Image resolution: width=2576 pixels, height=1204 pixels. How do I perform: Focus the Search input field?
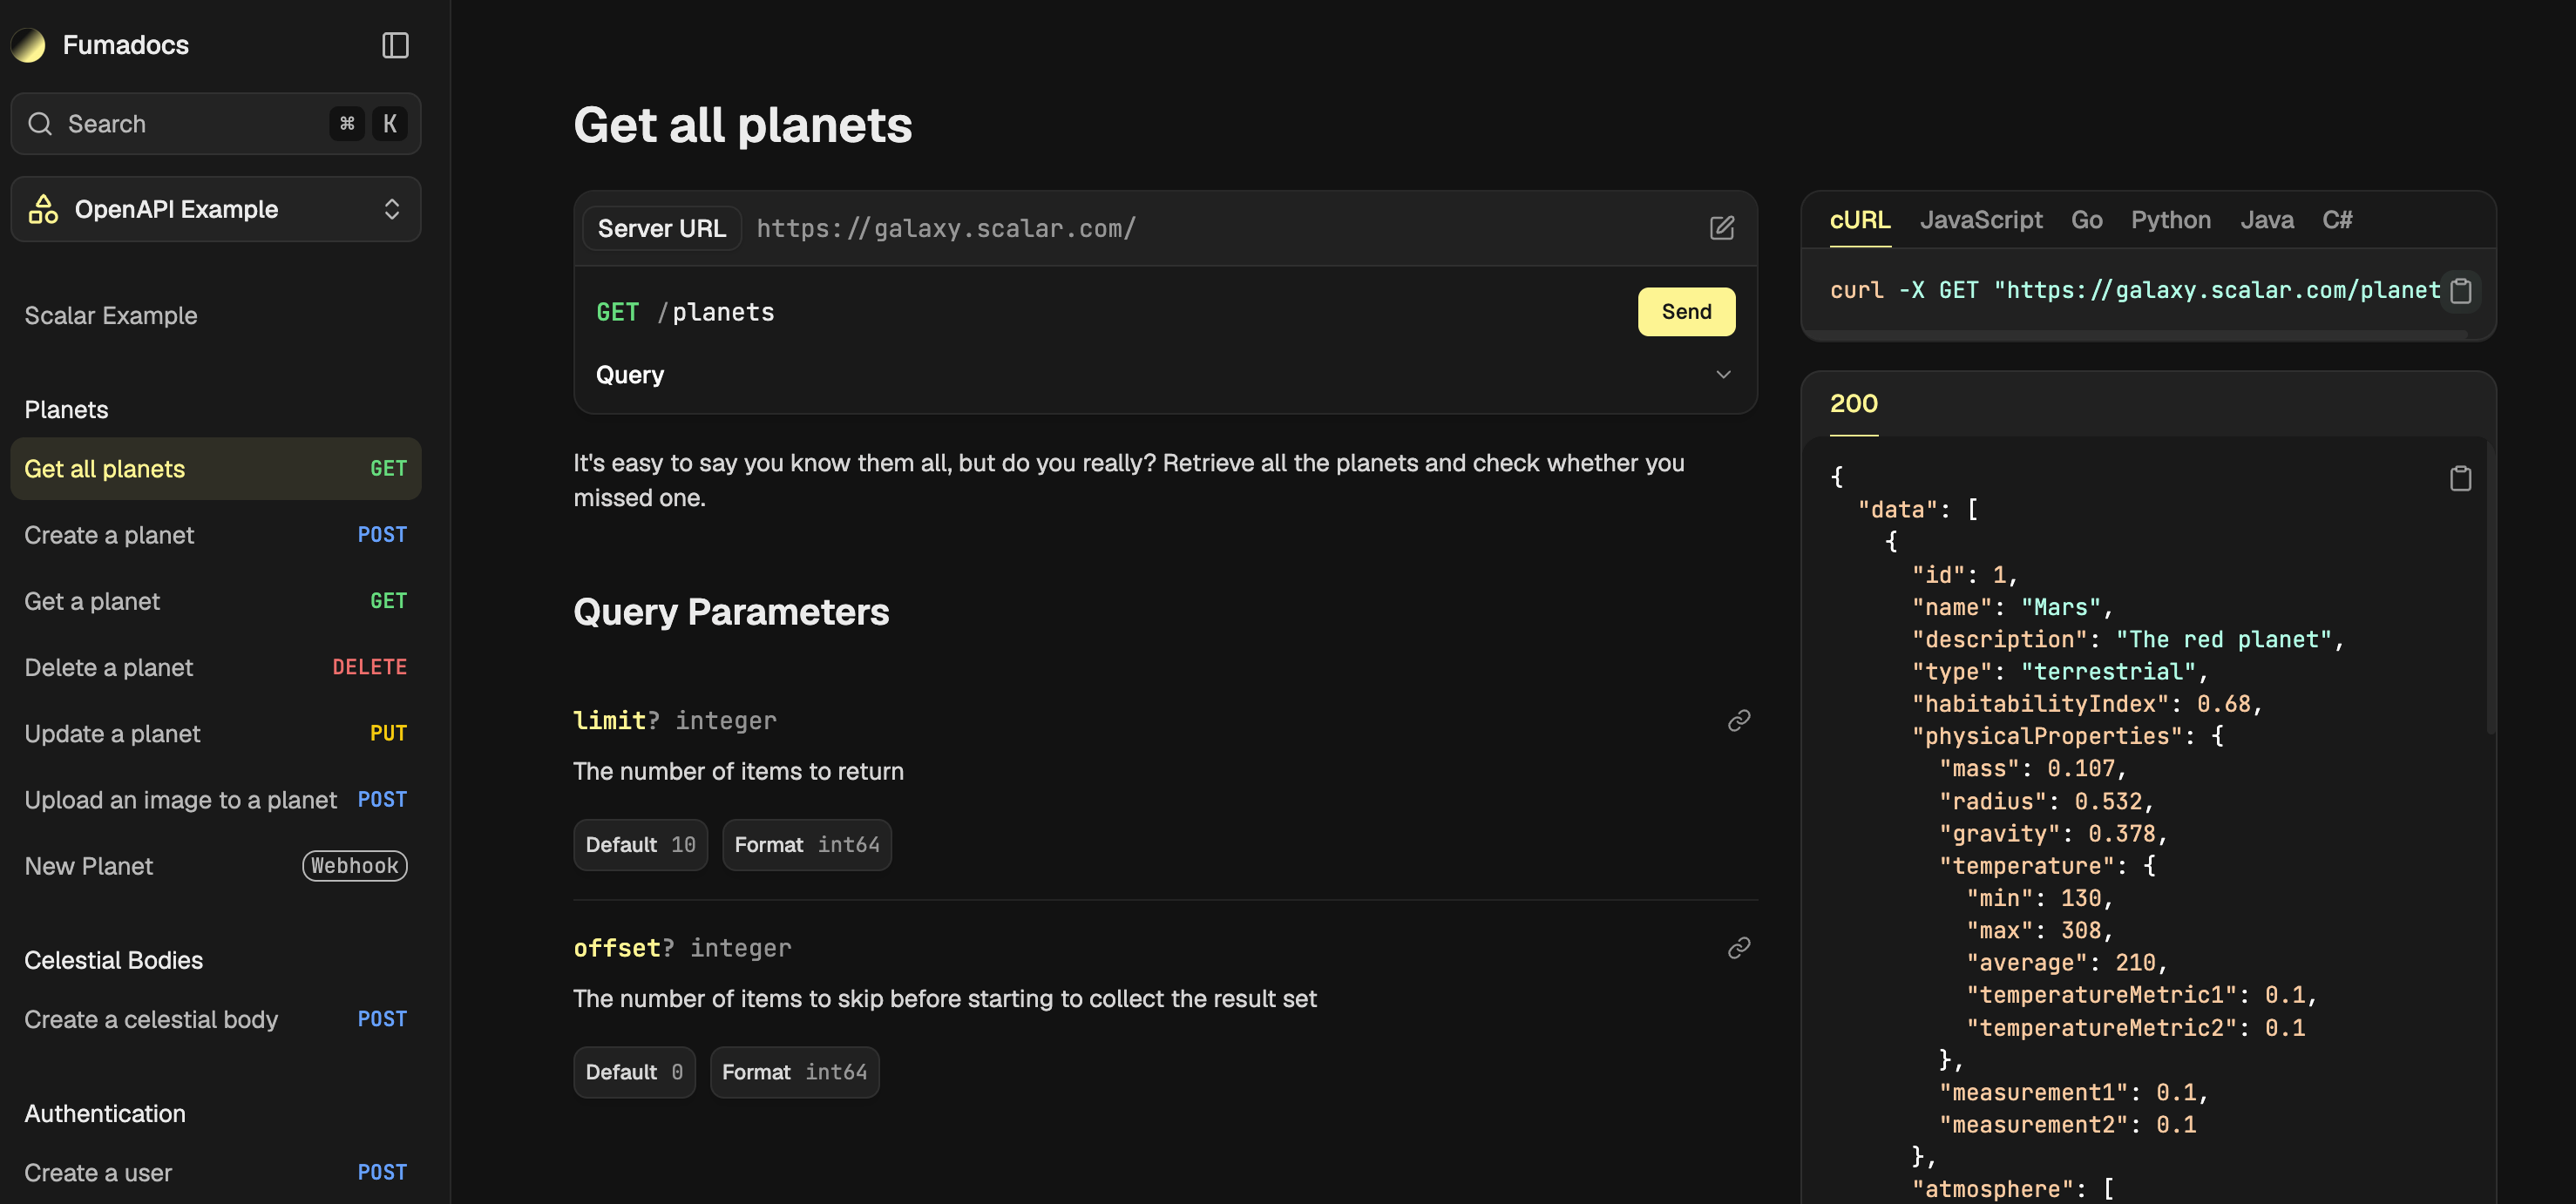(x=215, y=124)
